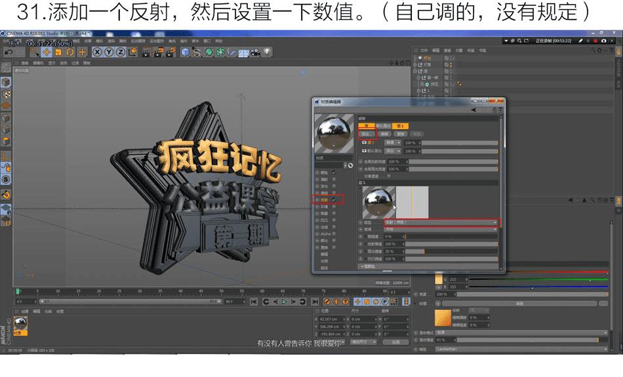Click the coordinate system icon
The width and height of the screenshot is (623, 377).
point(132,52)
